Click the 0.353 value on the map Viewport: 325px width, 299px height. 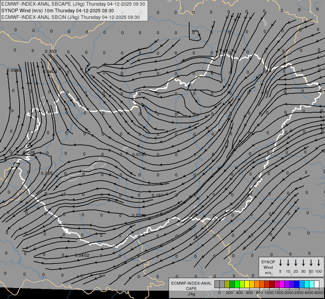click(51, 51)
